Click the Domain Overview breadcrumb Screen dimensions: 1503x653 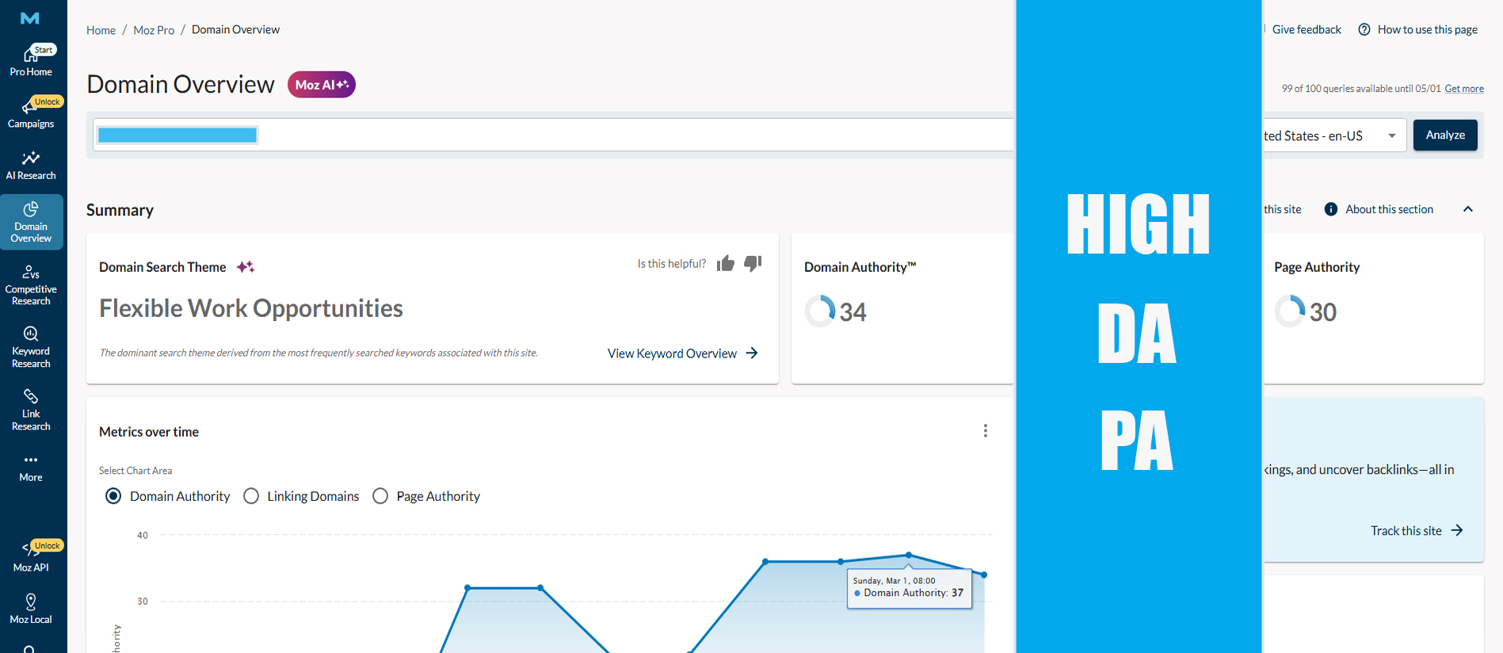[235, 29]
